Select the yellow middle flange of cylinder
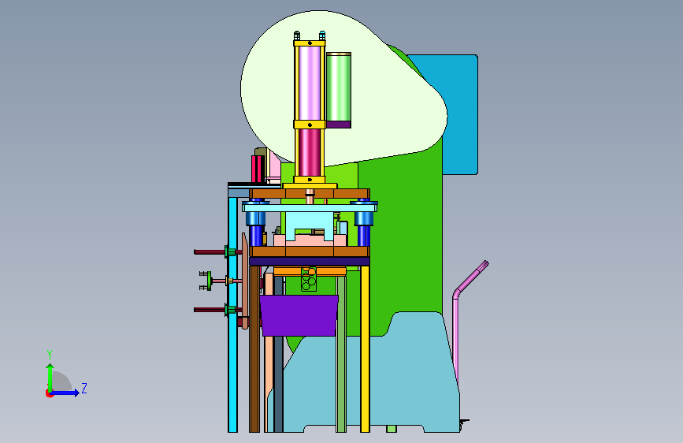 coord(310,125)
